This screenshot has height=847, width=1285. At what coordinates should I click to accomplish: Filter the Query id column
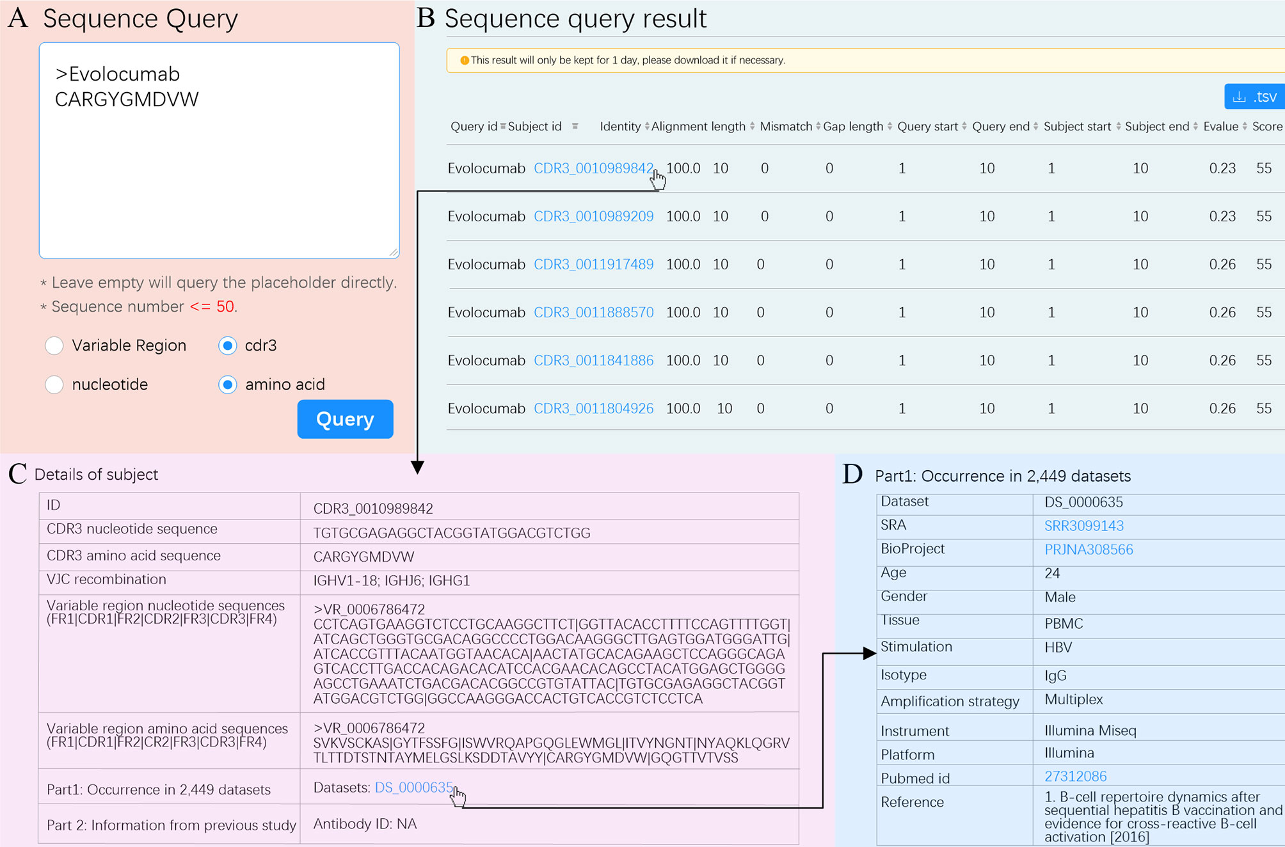503,126
